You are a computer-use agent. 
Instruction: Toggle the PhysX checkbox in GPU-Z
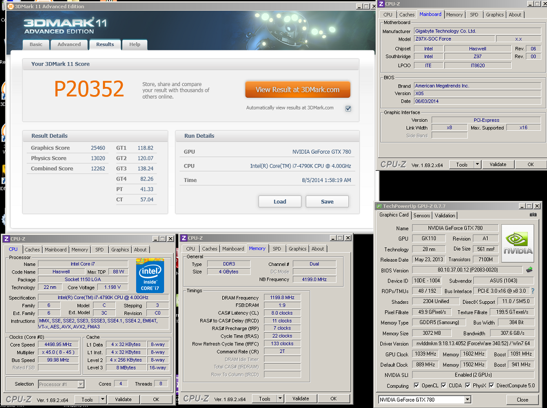(x=468, y=386)
